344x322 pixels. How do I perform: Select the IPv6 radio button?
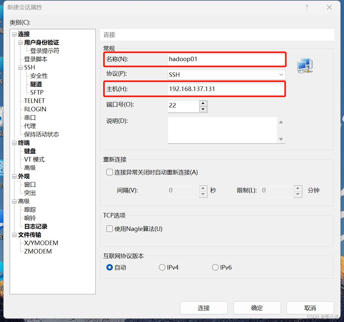(215, 267)
